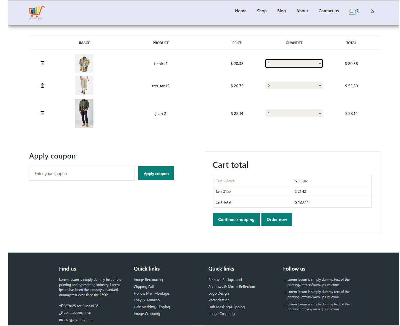Remove t-shirt 1 using its trash icon

coord(43,63)
